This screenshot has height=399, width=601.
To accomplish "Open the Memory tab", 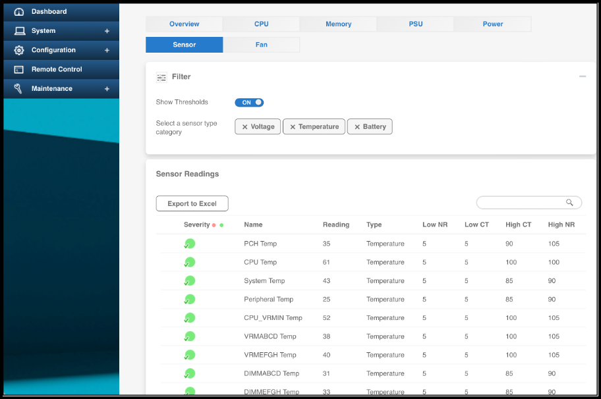I will pyautogui.click(x=338, y=24).
